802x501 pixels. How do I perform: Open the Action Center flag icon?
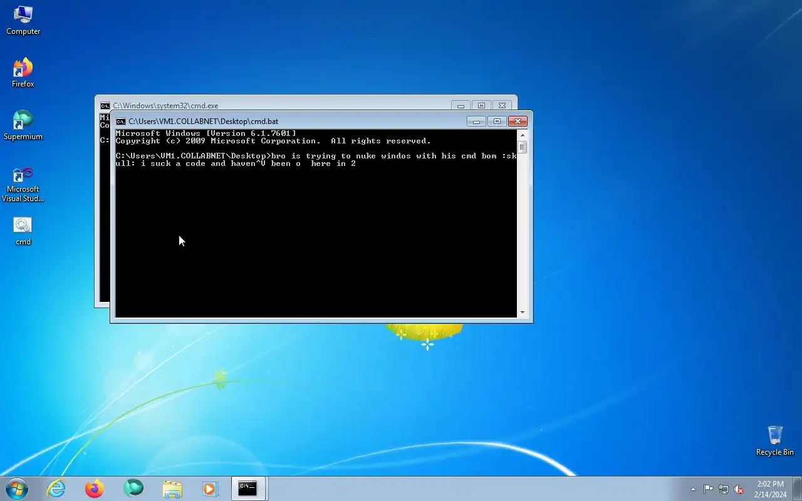708,489
